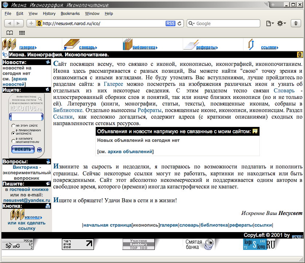Expand the Google search engine dropdown
This screenshot has height=263, width=305.
coord(191,23)
